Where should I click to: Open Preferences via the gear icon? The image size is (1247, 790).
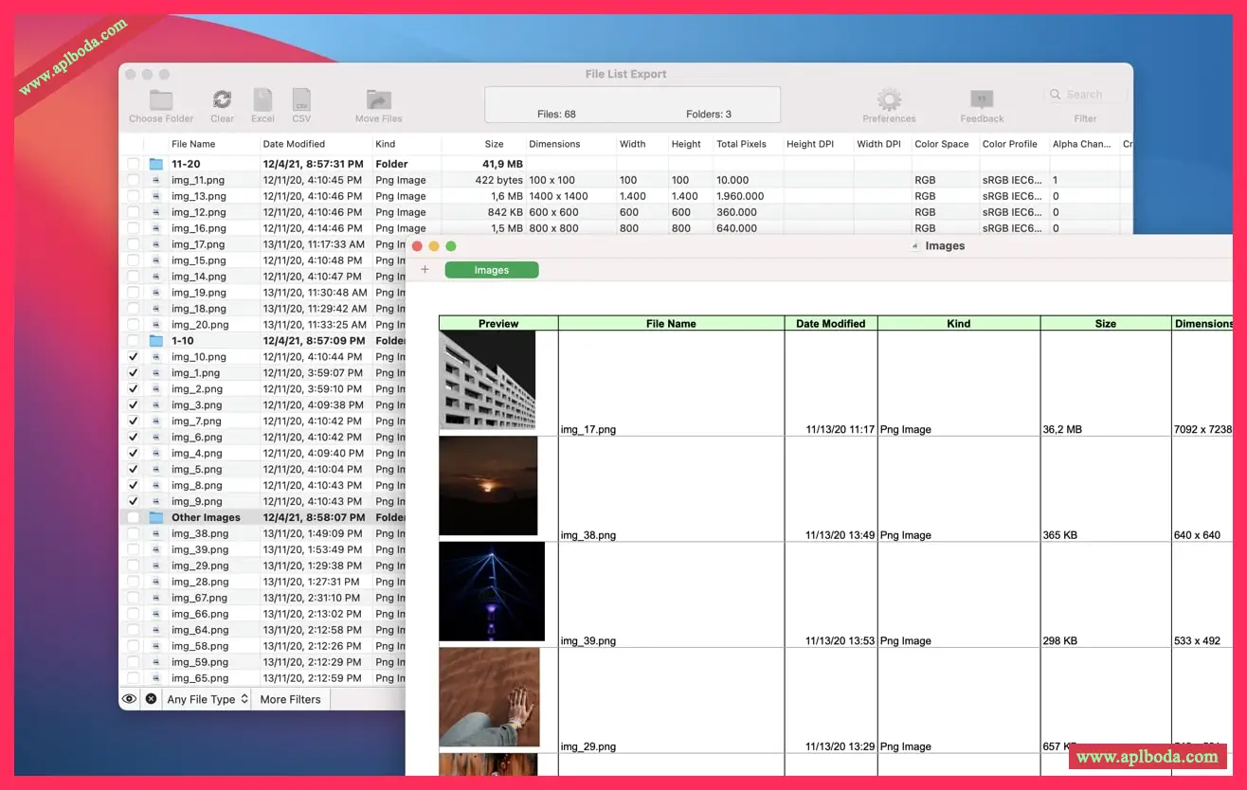[889, 99]
